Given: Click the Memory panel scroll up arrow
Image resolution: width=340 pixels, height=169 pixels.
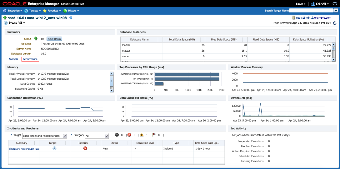Looking at the screenshot, I should coord(112,73).
